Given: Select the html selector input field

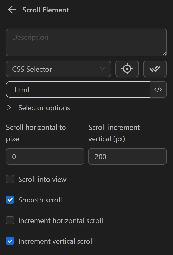Looking at the screenshot, I should (77, 89).
